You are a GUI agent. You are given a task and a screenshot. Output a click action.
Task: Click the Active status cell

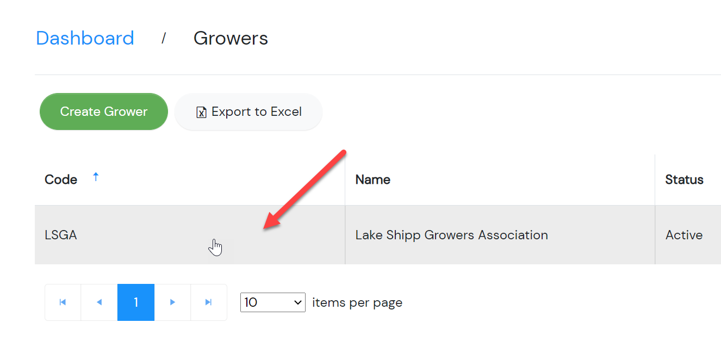(x=688, y=235)
